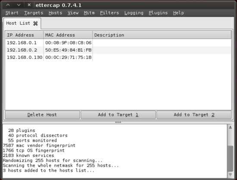Sort by Description column header
Image resolution: width=237 pixels, height=180 pixels.
[162, 35]
